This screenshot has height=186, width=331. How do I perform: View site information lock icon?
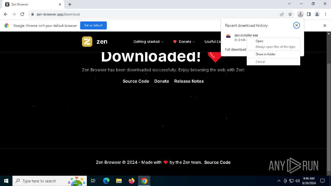click(x=33, y=14)
